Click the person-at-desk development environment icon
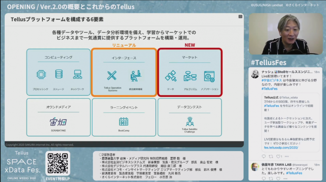 coord(136,76)
